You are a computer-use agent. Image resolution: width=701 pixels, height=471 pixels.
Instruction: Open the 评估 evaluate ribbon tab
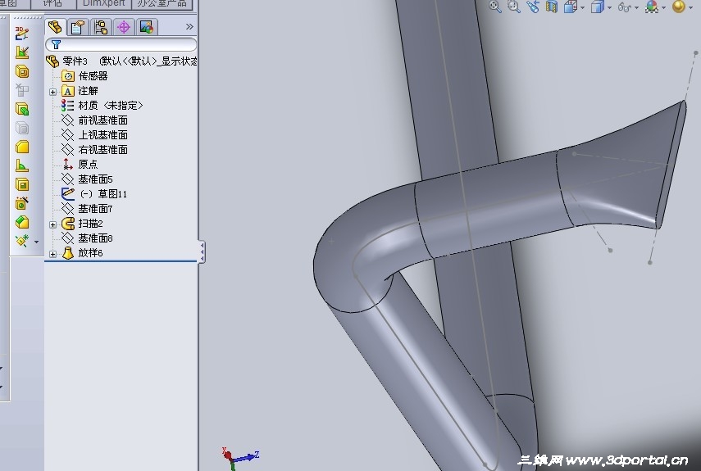52,3
